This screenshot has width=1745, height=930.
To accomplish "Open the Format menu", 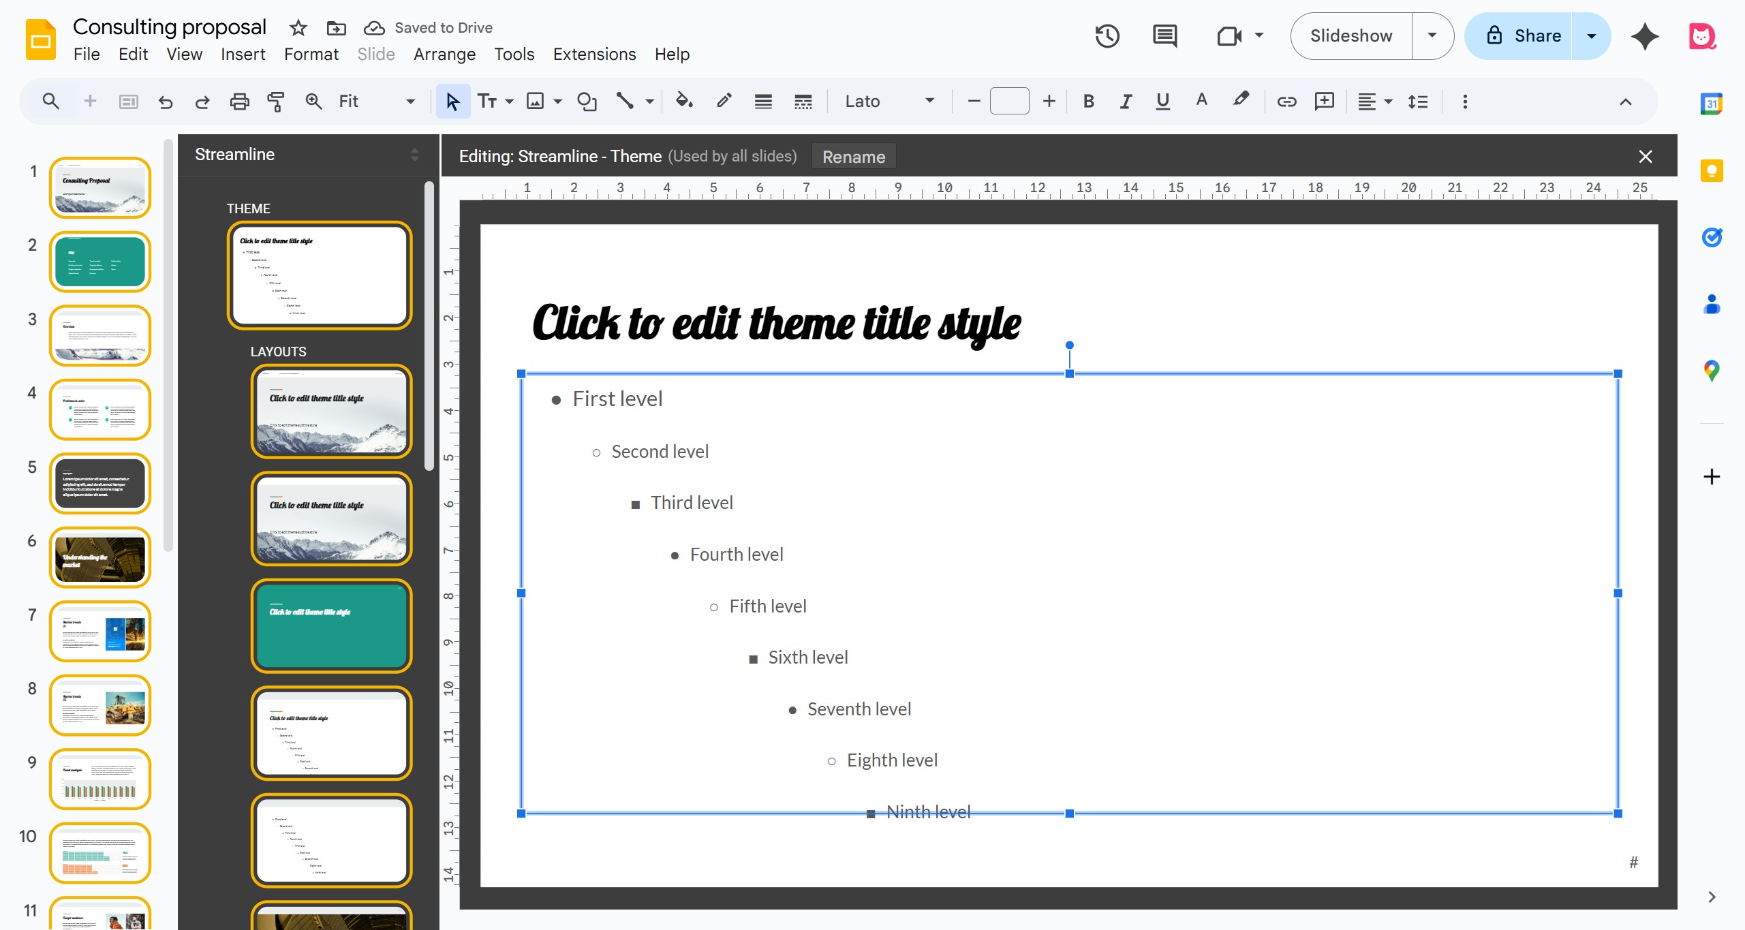I will click(311, 54).
